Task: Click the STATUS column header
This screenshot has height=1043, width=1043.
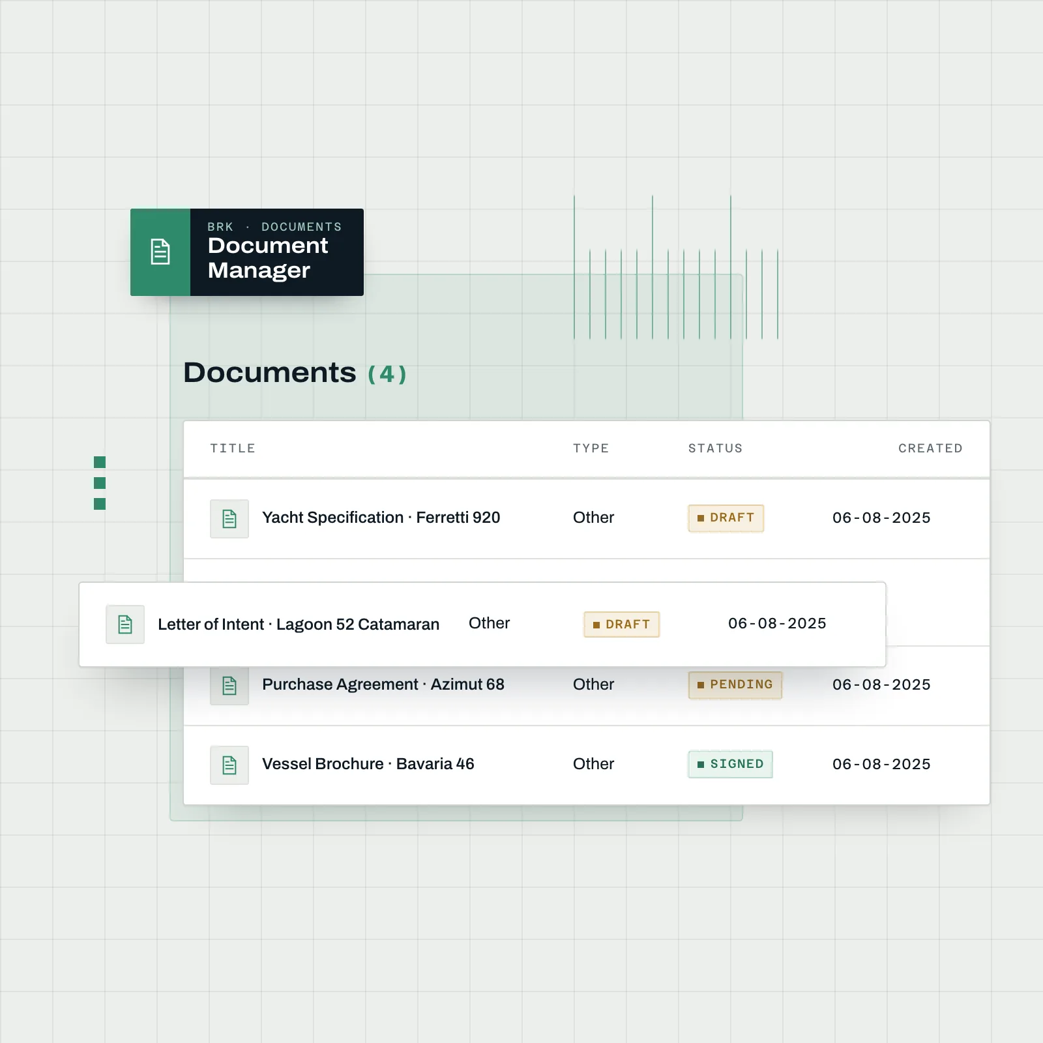Action: pyautogui.click(x=716, y=448)
